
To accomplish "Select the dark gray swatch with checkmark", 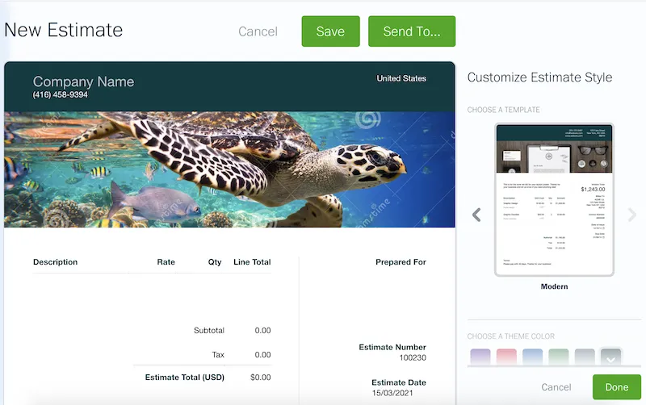I will coord(611,357).
